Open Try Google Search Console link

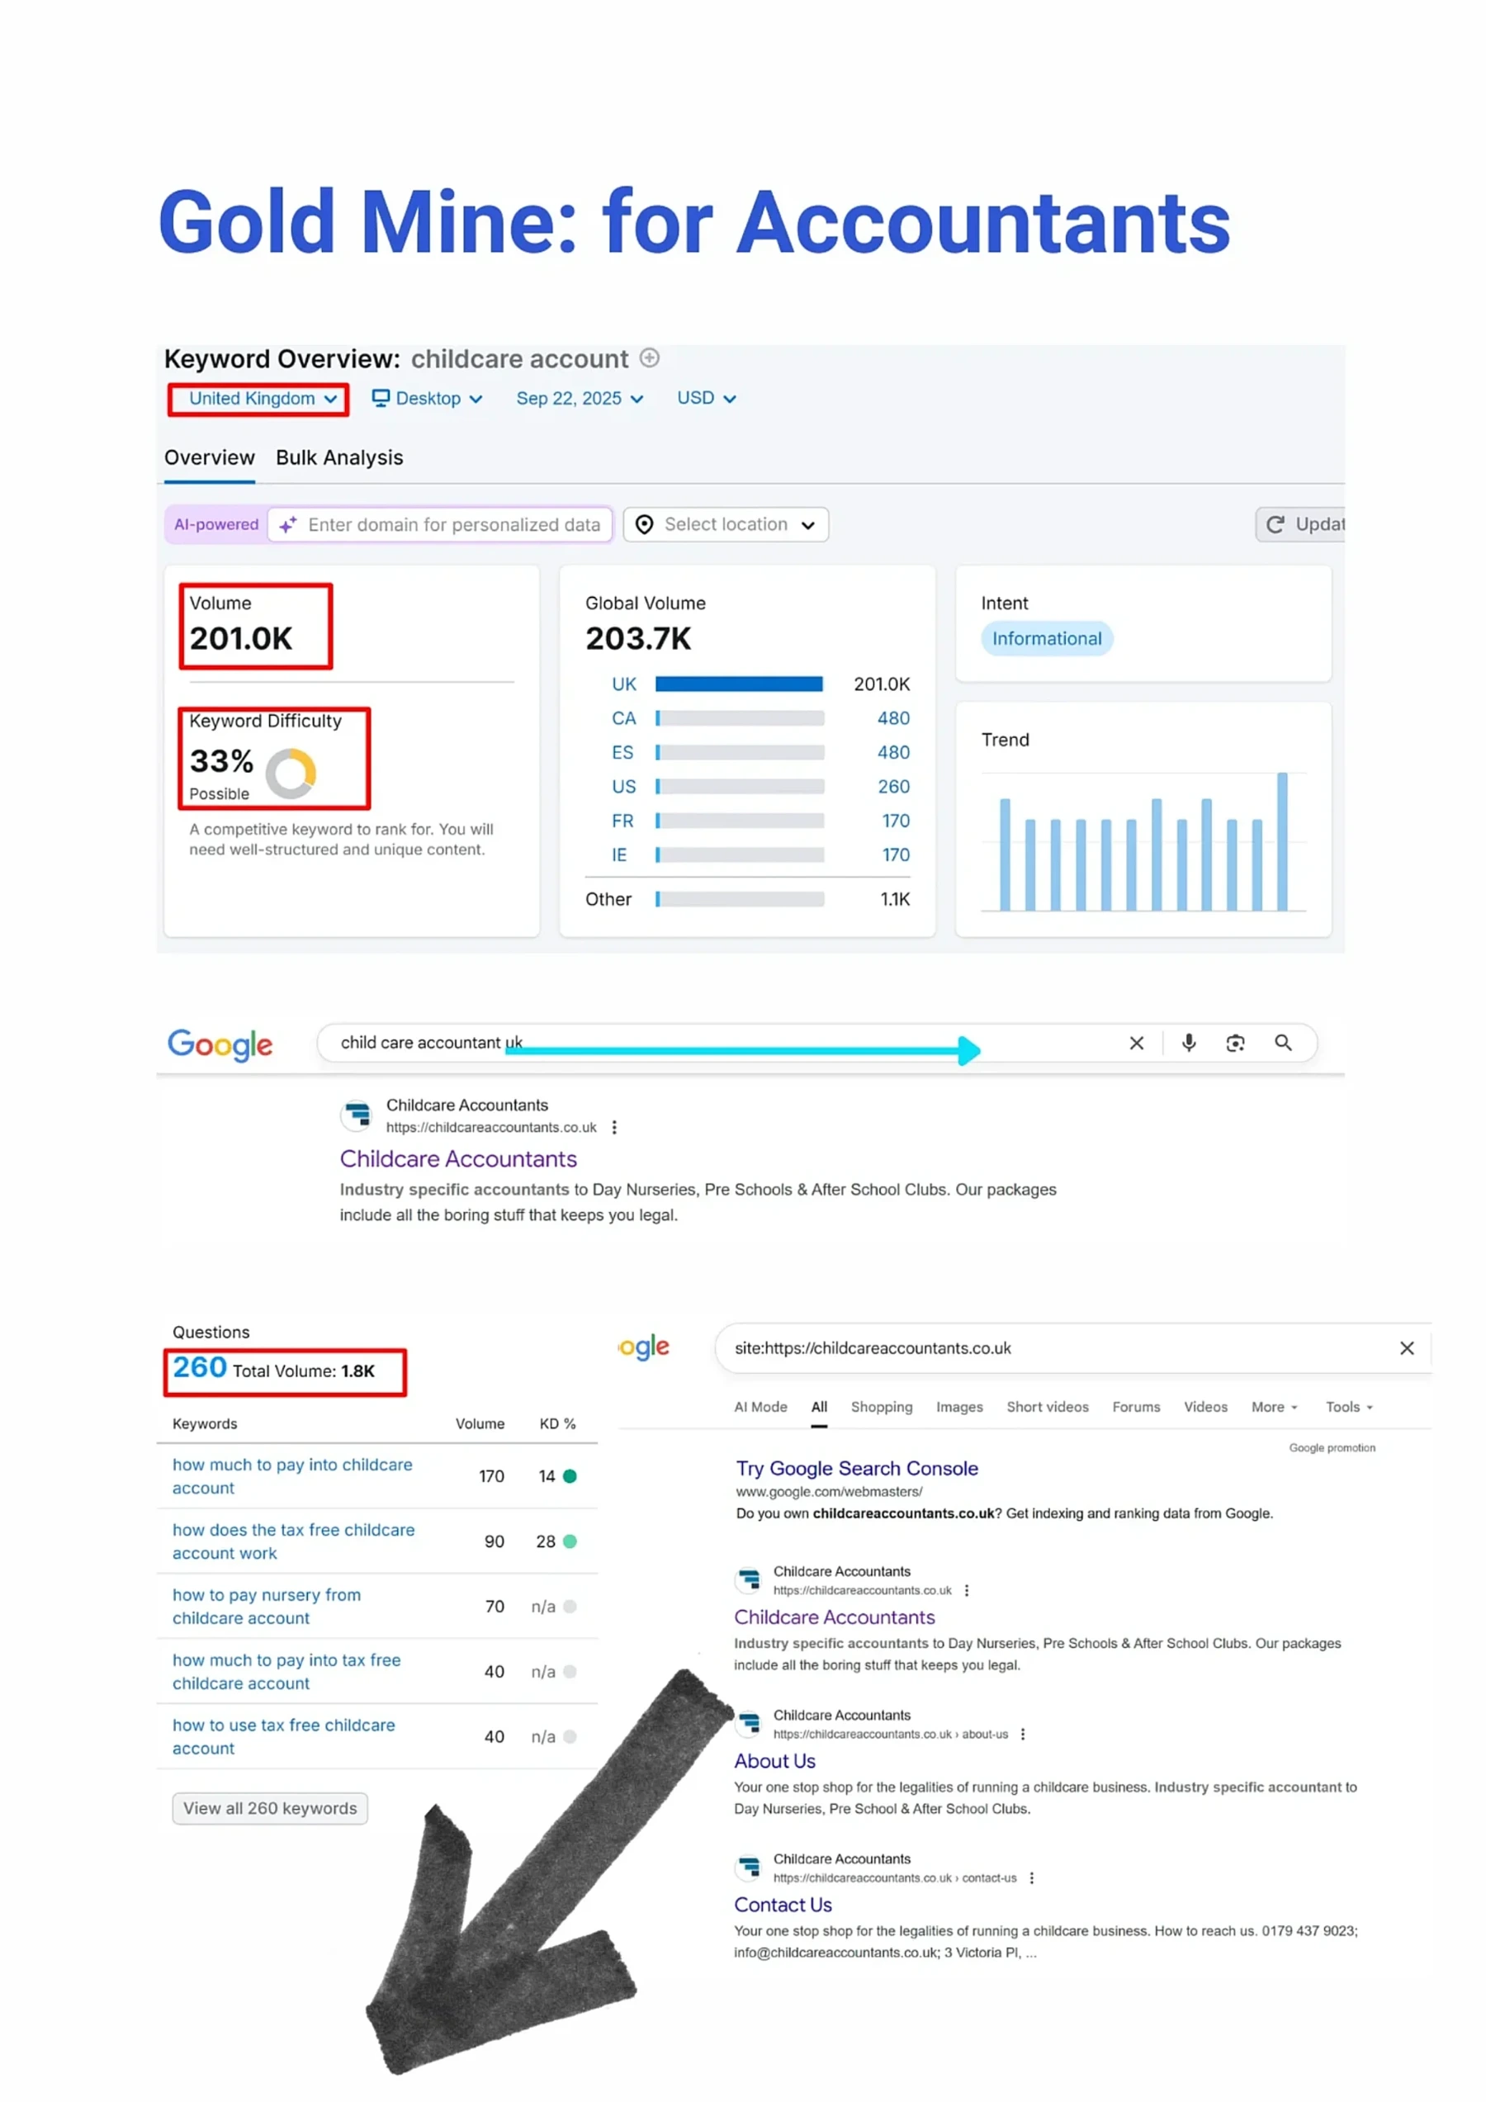click(857, 1469)
